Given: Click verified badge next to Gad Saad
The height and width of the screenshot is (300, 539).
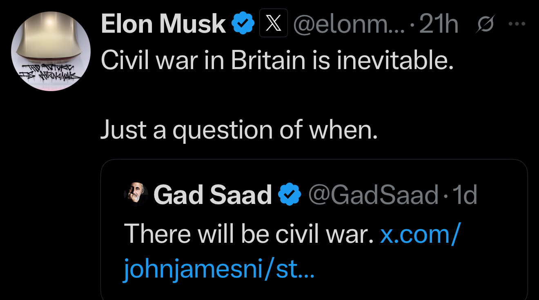Looking at the screenshot, I should (289, 195).
